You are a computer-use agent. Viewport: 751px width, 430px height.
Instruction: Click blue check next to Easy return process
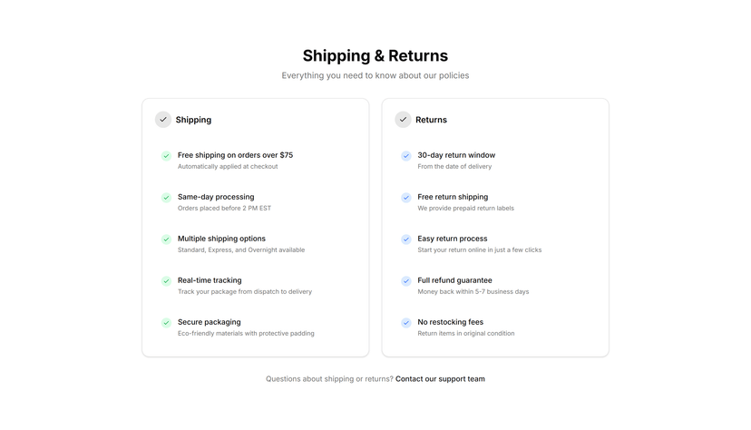pyautogui.click(x=406, y=239)
